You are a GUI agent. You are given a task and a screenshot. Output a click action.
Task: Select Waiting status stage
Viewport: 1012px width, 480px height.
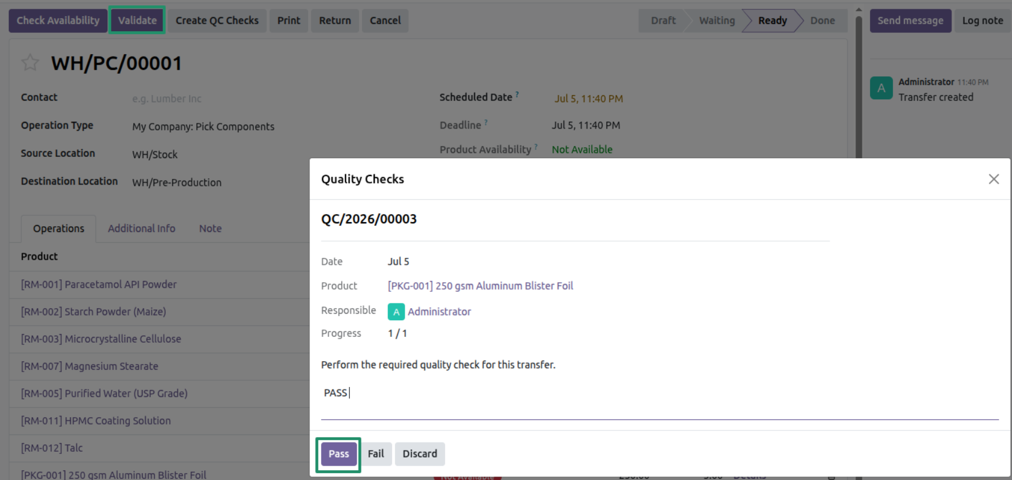pos(717,21)
